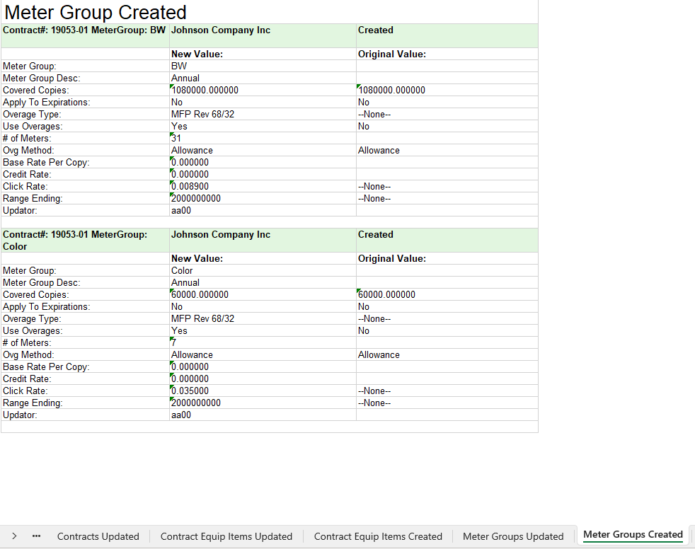This screenshot has width=695, height=549.
Task: Select BW Click Rate value 0.008900
Action: 263,186
